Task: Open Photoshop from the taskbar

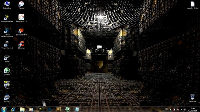Action: click(49, 109)
